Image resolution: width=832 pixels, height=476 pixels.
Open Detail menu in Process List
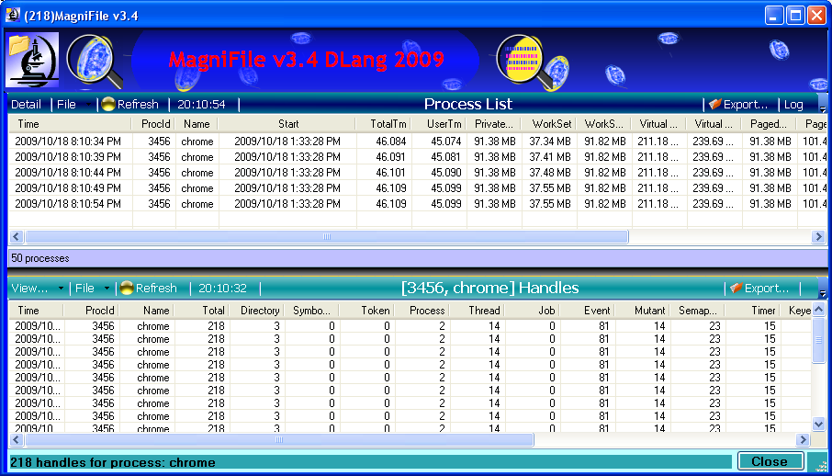26,105
